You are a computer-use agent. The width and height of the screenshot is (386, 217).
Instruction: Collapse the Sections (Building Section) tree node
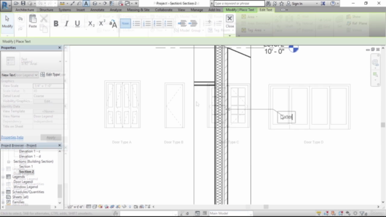click(x=8, y=162)
